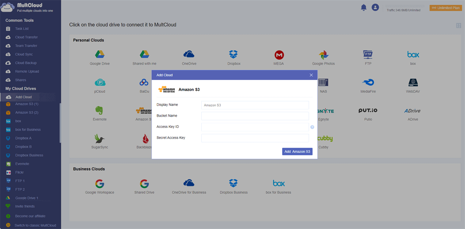Select the Shared with me cloud icon
The width and height of the screenshot is (465, 229).
point(145,55)
